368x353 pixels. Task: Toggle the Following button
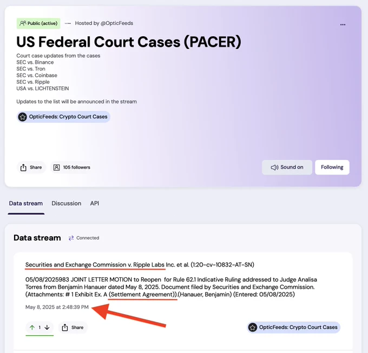pos(332,167)
